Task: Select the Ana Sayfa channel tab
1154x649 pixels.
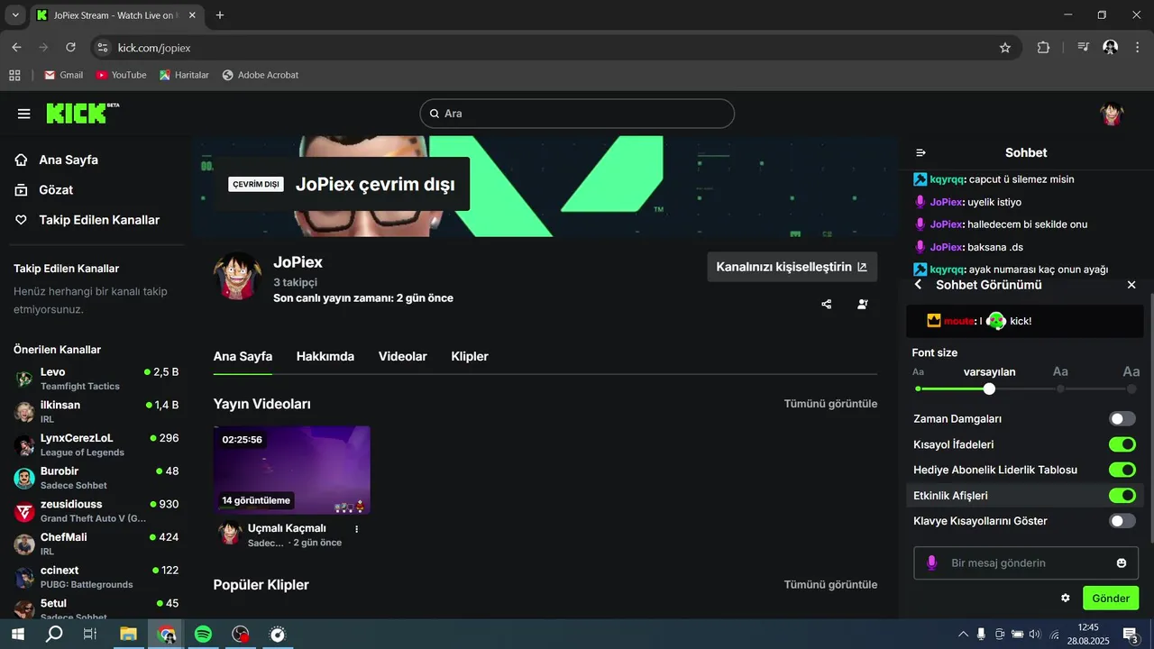Action: [243, 356]
